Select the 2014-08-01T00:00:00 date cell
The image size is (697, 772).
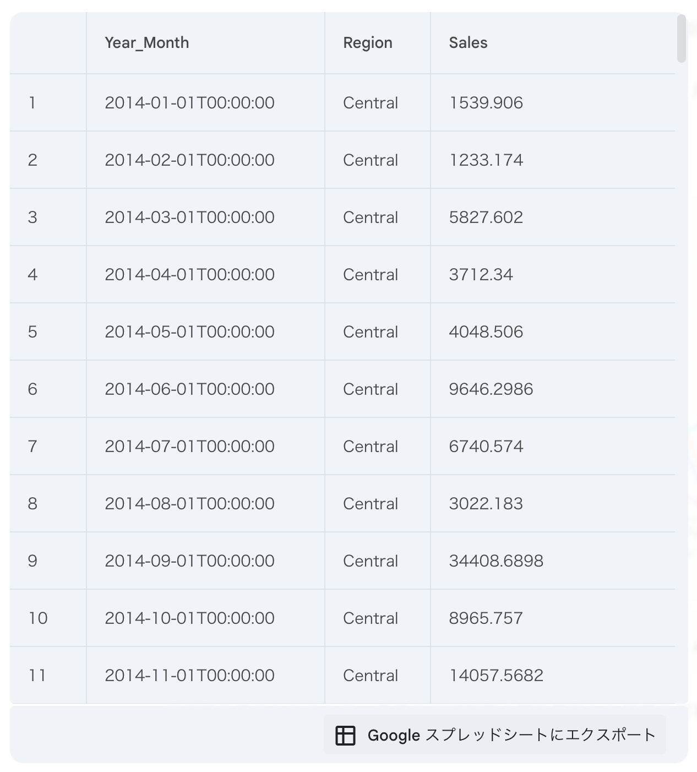(x=189, y=504)
